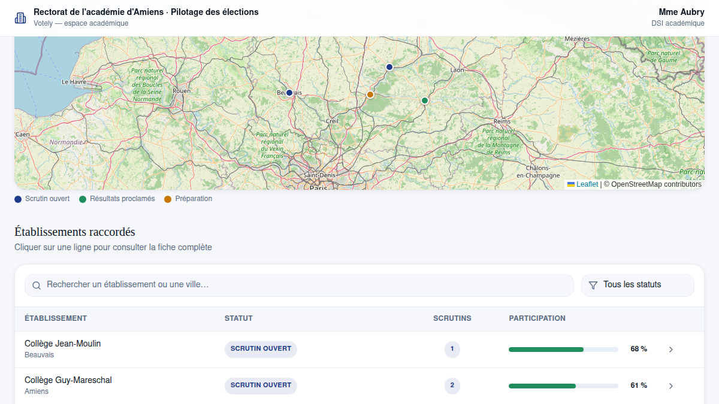Select the blue map marker at Beauvais

tap(289, 93)
